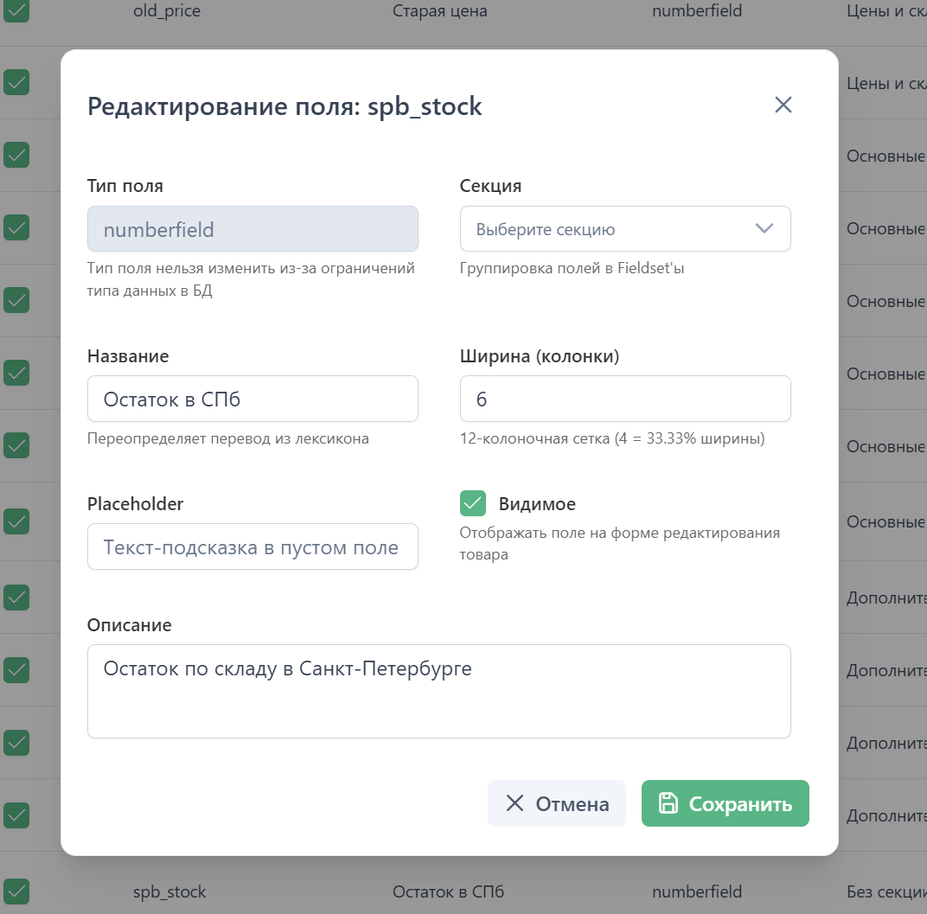
Task: Click the X icon beside Отмена
Action: (x=515, y=803)
